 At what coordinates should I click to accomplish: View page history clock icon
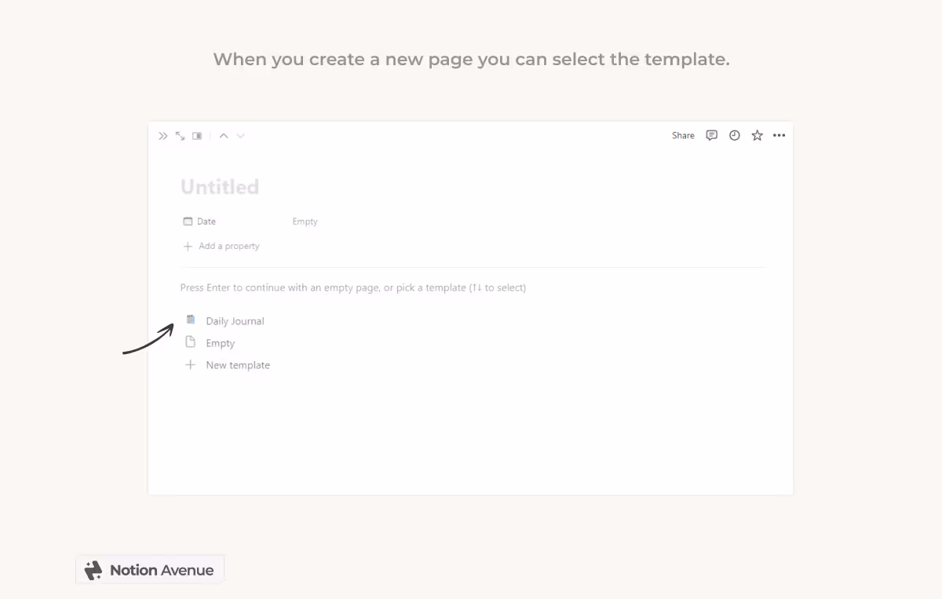(x=735, y=136)
